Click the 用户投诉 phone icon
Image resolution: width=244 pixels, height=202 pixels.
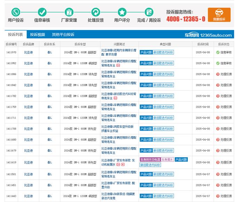point(16,12)
